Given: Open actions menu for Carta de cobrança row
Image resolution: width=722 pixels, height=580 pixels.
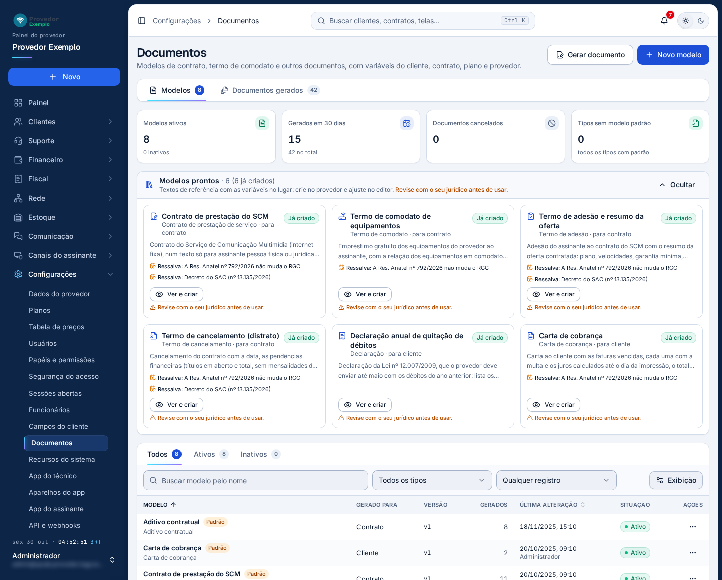Looking at the screenshot, I should pyautogui.click(x=693, y=553).
